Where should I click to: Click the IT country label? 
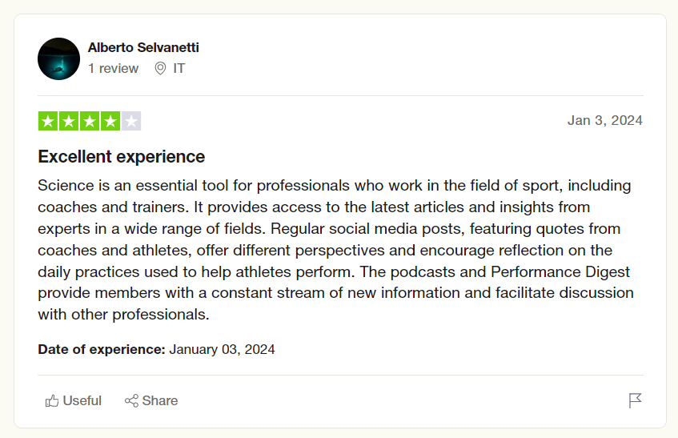(179, 68)
